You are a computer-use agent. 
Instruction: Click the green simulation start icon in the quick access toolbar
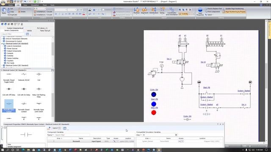35,2
